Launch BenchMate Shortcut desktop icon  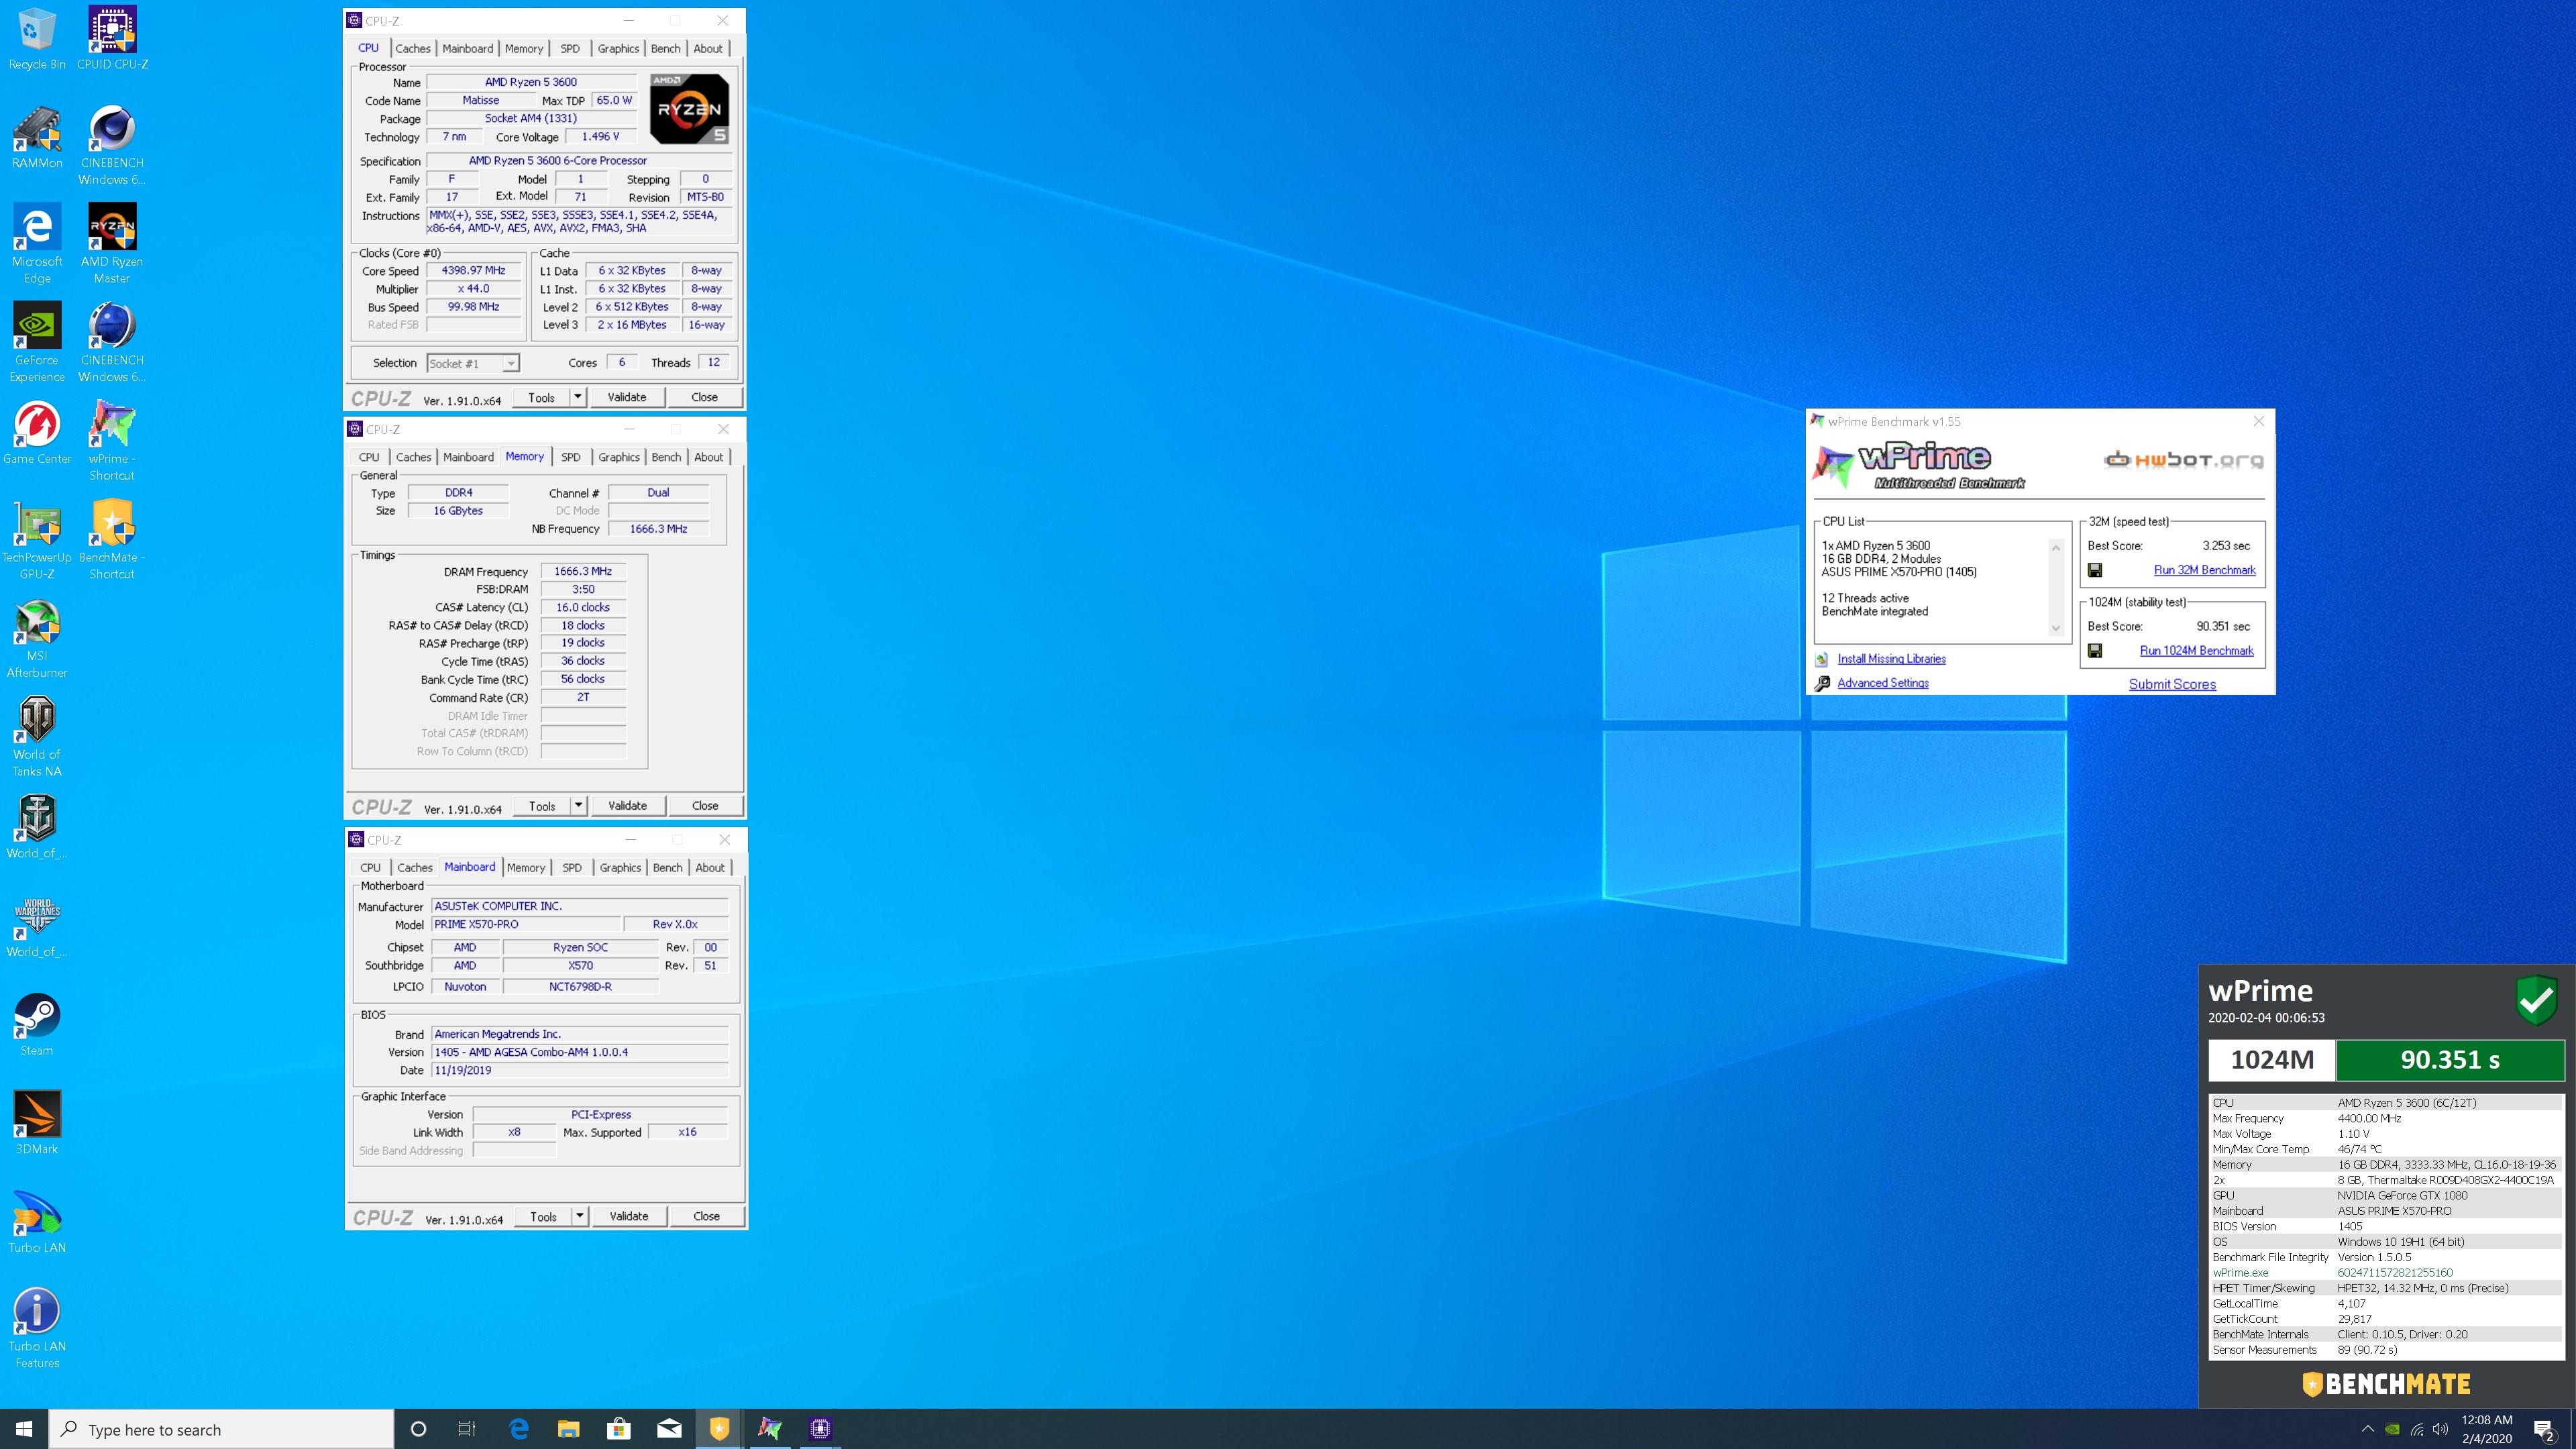click(x=112, y=540)
